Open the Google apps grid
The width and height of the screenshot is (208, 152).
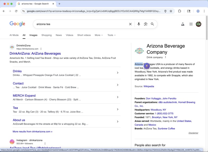point(191,24)
